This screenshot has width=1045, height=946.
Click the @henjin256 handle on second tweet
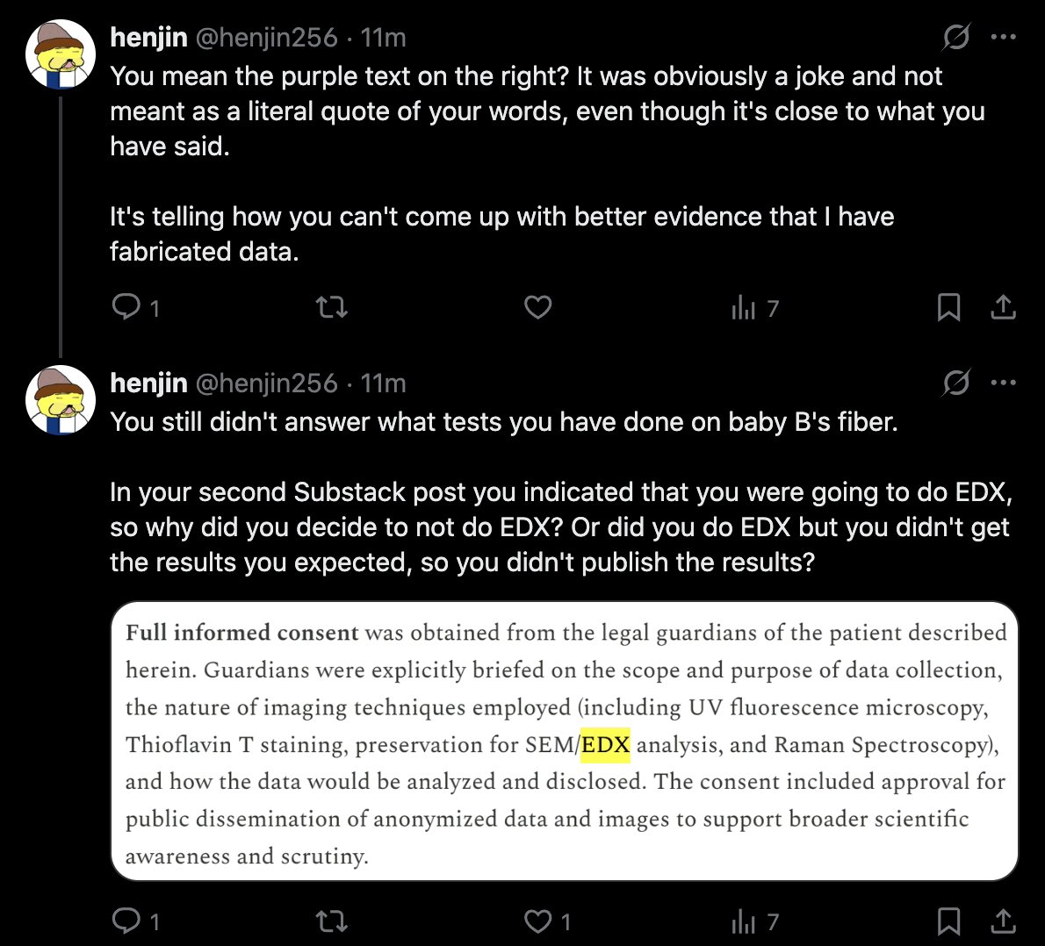tap(266, 383)
